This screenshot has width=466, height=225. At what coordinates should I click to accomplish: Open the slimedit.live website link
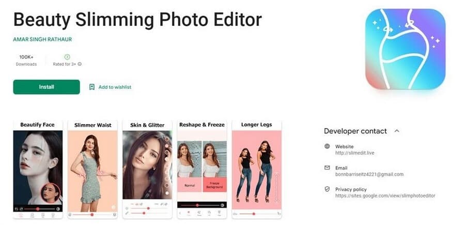[354, 153]
